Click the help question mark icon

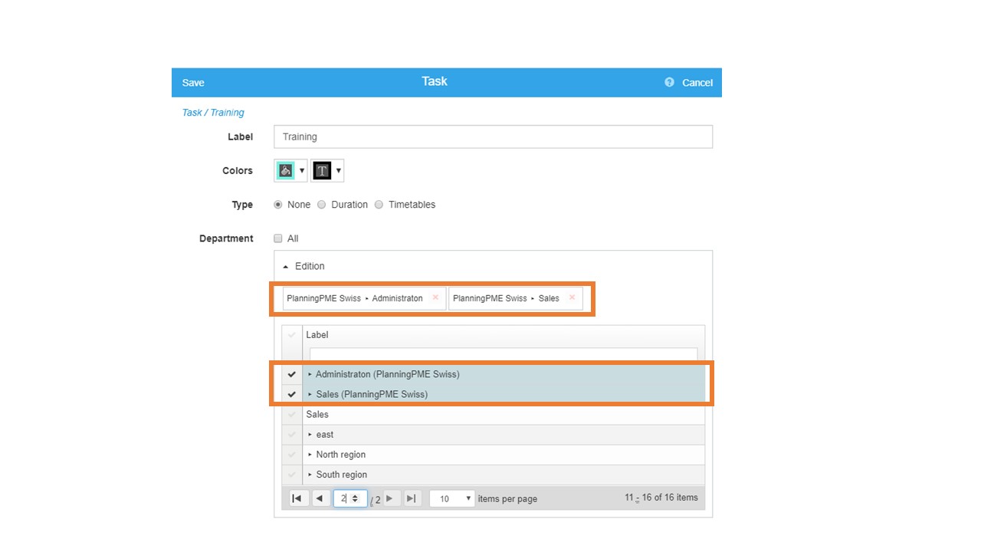click(669, 83)
